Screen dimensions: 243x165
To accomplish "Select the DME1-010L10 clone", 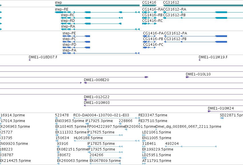I will (x=214, y=77).
